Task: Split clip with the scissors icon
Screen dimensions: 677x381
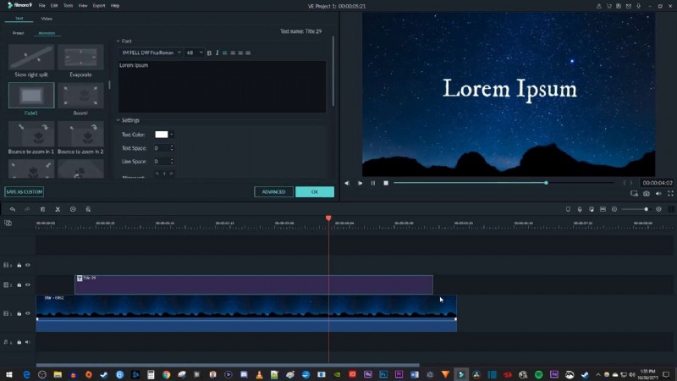Action: [x=58, y=209]
